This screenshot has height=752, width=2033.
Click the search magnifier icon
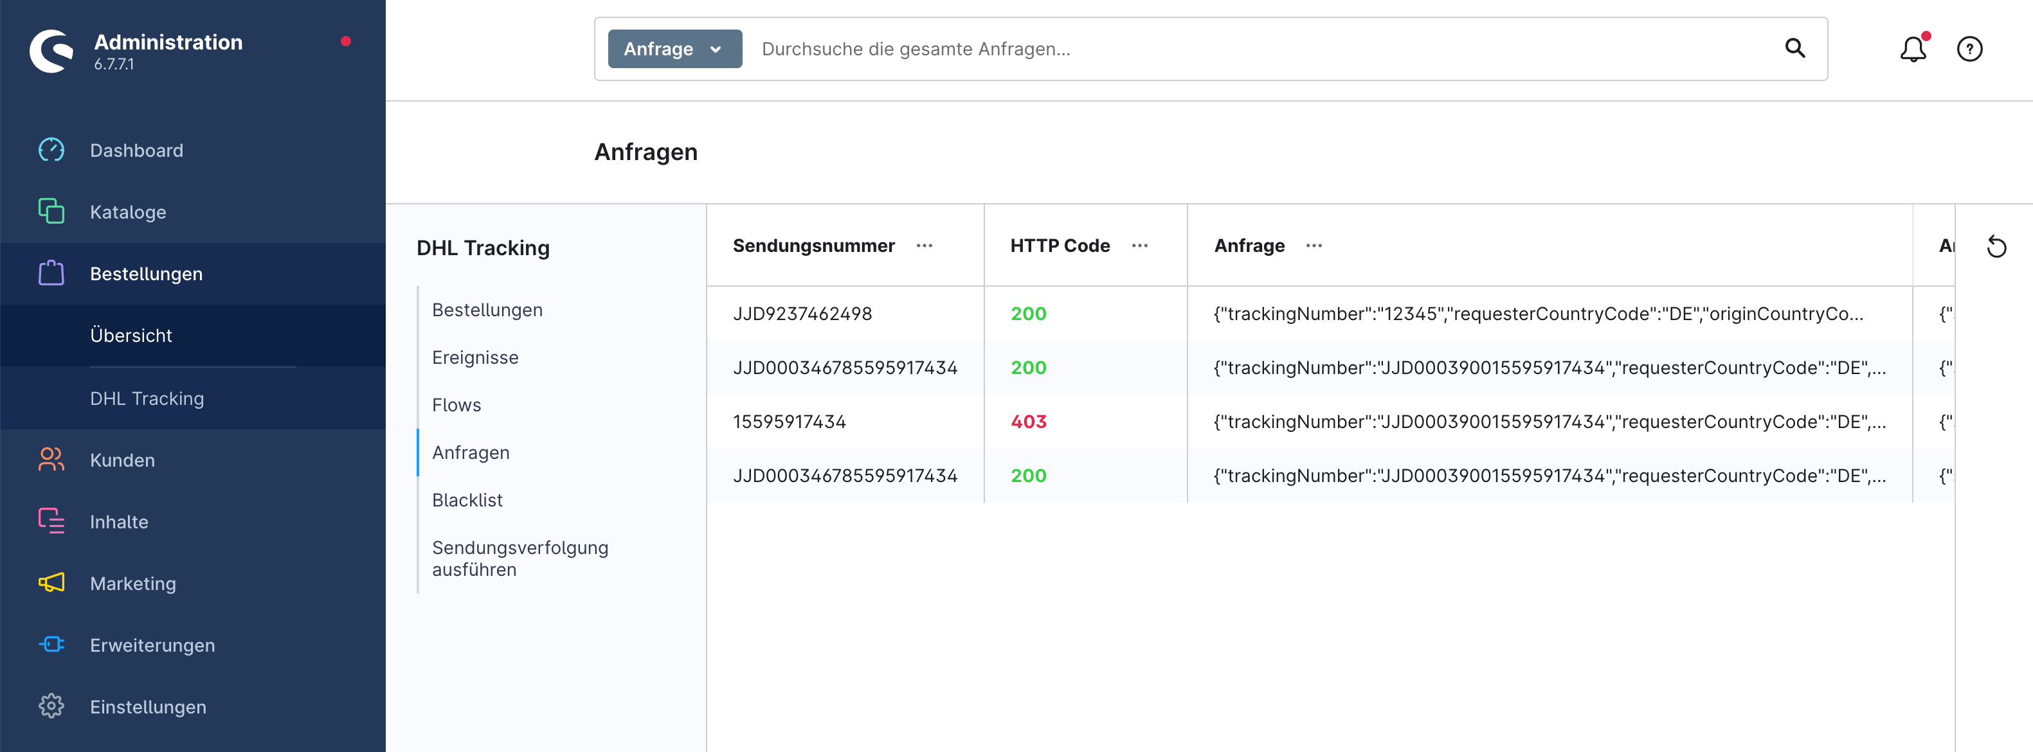coord(1794,48)
